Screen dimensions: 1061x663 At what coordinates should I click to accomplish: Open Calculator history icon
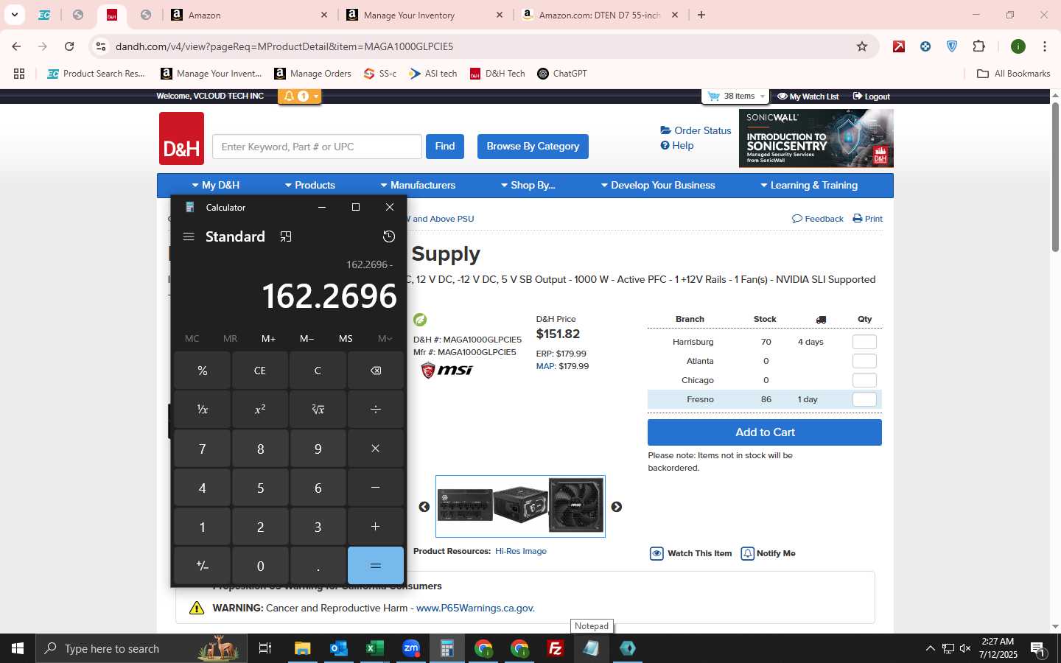coord(389,236)
